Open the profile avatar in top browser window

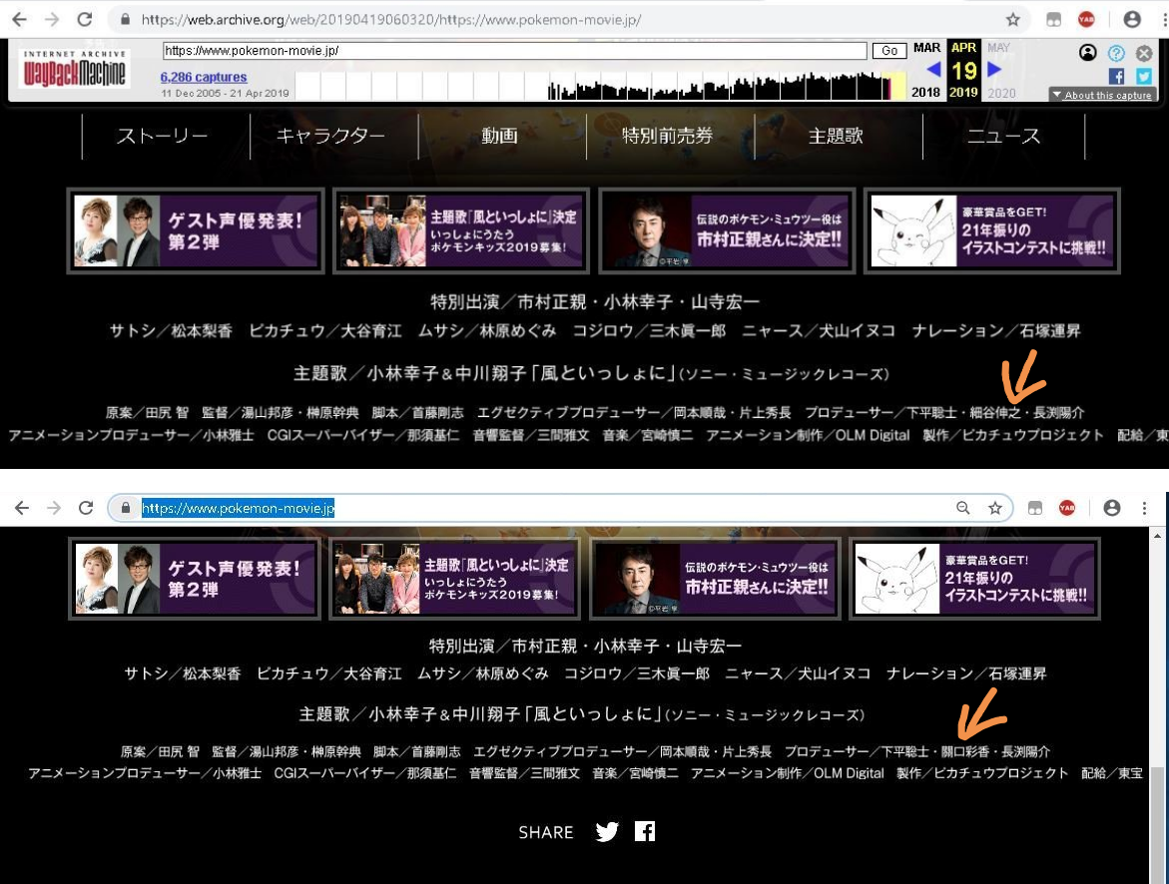pos(1132,19)
